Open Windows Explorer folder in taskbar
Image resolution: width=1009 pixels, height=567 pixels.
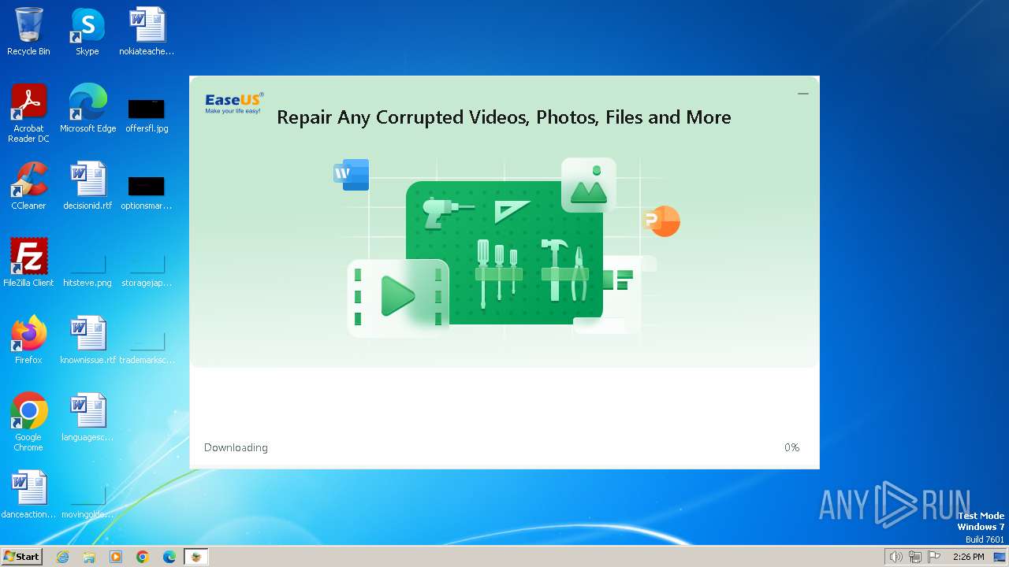coord(89,557)
